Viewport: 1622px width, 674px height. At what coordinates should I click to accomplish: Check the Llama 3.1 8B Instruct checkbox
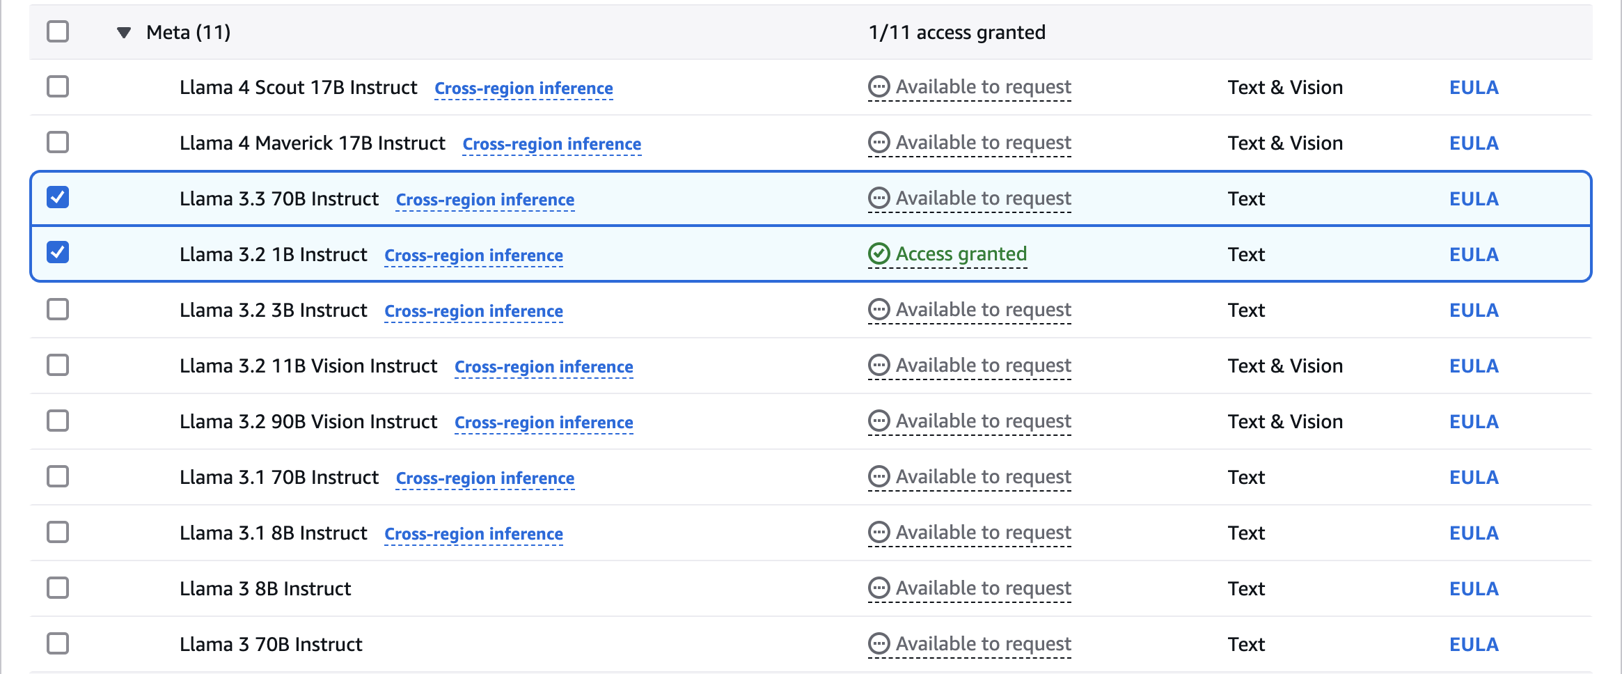click(x=58, y=532)
